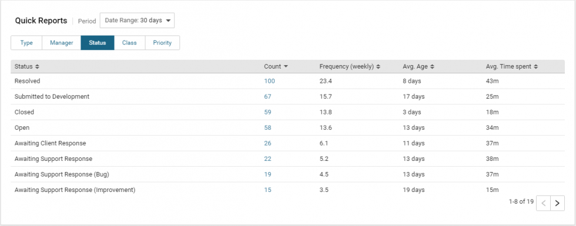This screenshot has height=226, width=576.
Task: Switch to the Manager tab
Action: tap(61, 42)
